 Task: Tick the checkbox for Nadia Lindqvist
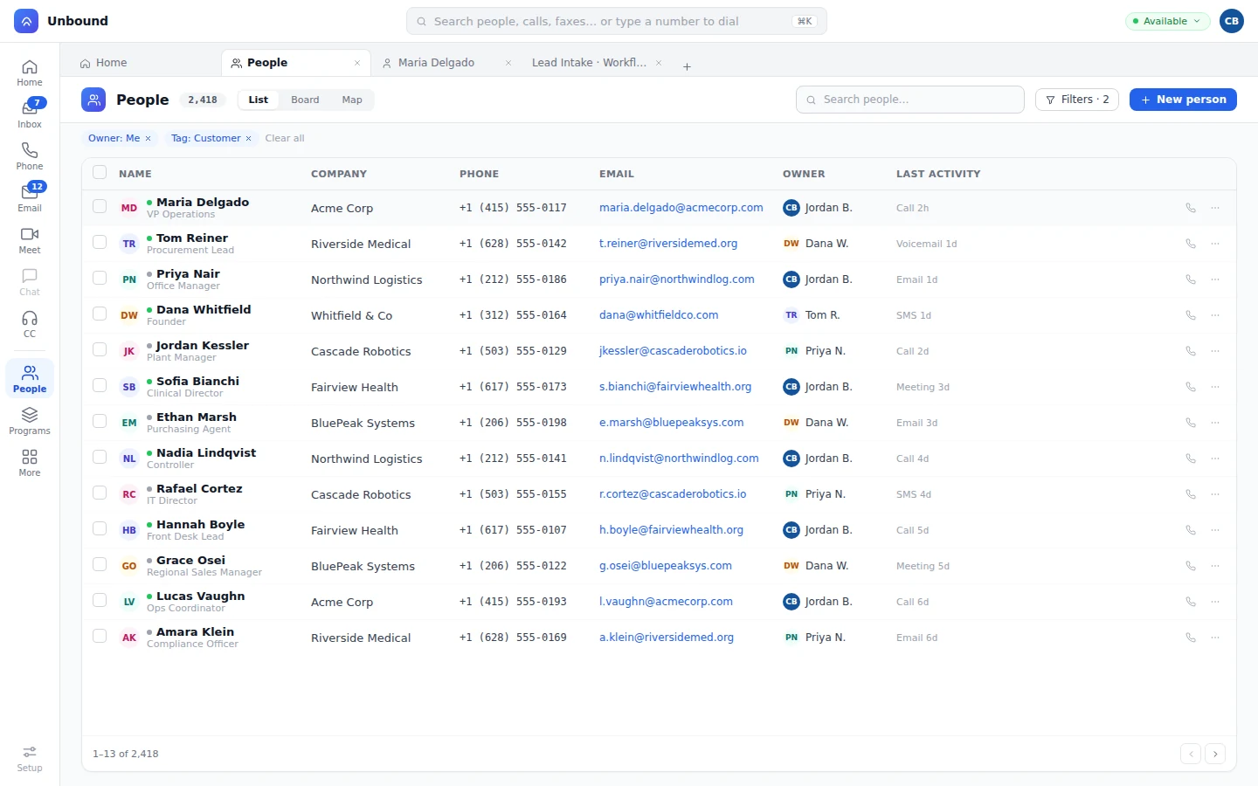tap(100, 457)
